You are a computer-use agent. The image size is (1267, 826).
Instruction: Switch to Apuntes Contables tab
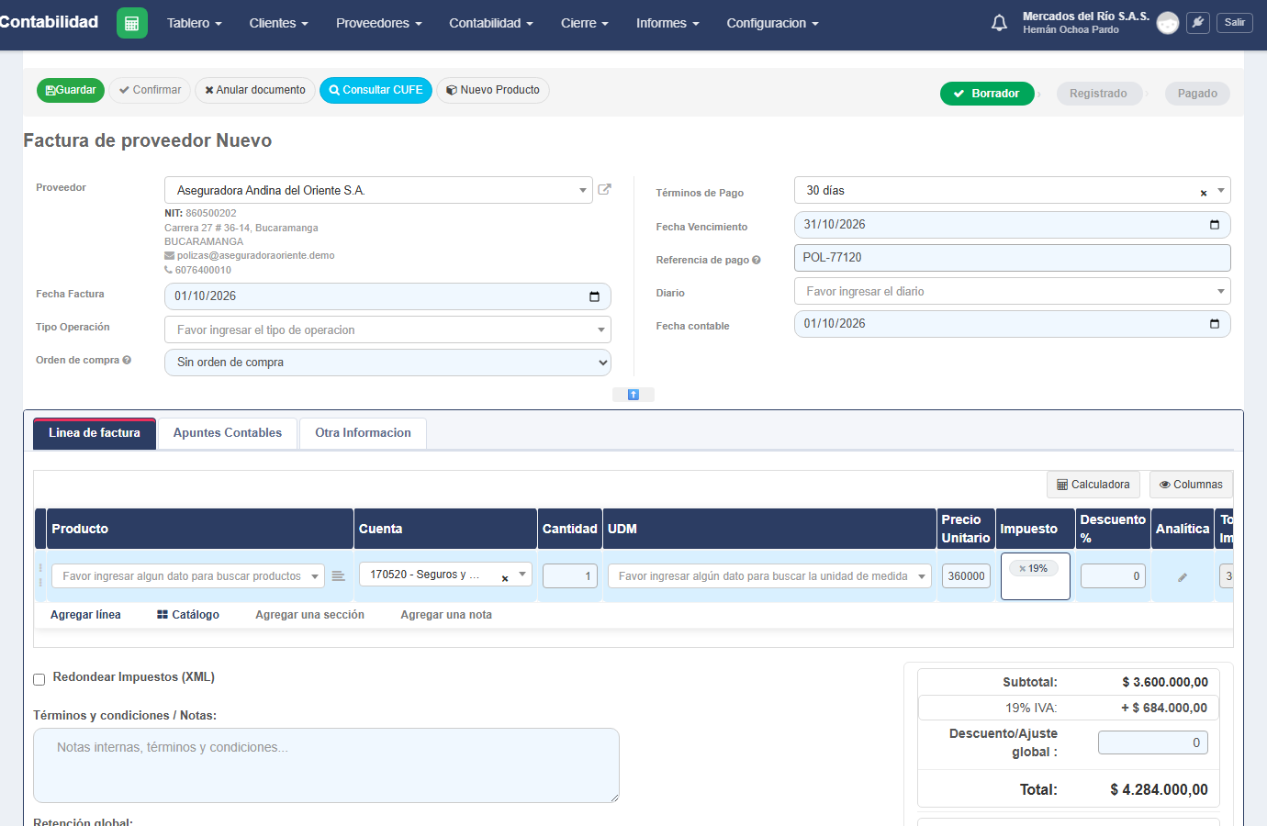228,433
